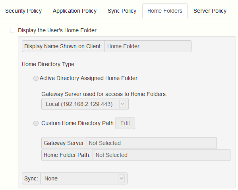Click the Display Name Shown on Client field

pos(148,46)
